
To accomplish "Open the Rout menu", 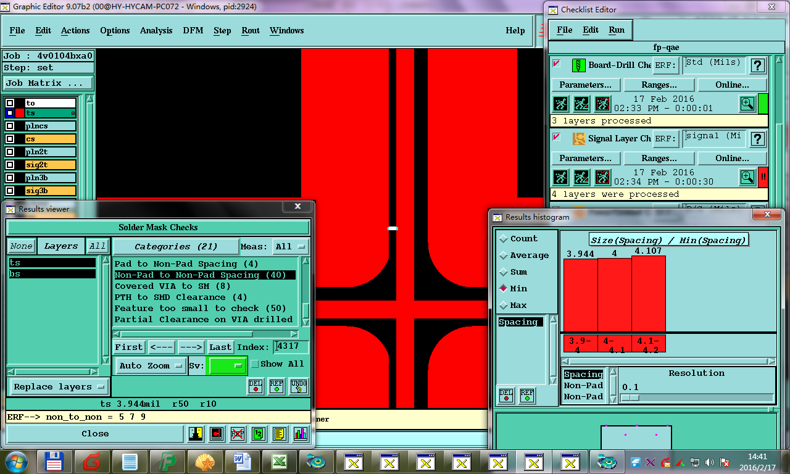I will coord(251,30).
